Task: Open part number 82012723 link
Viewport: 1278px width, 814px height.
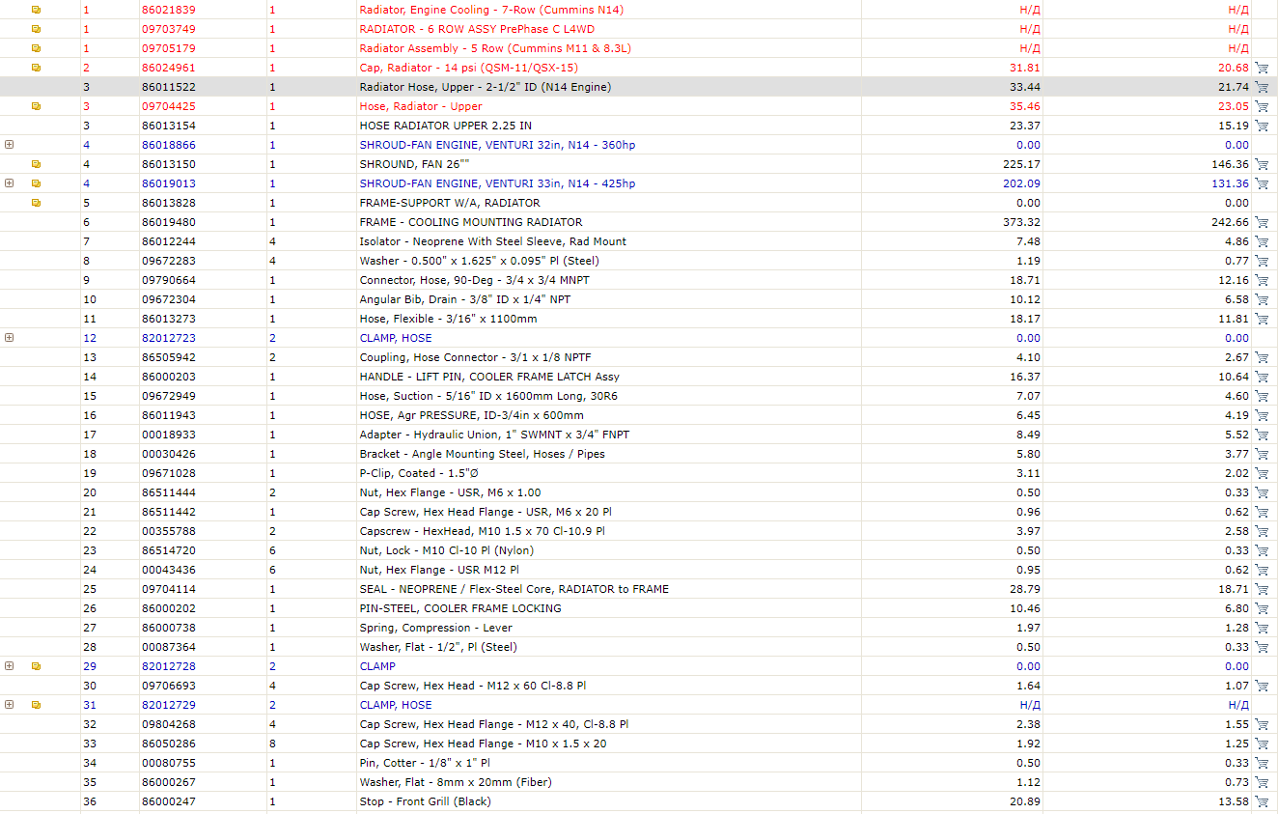Action: click(169, 338)
